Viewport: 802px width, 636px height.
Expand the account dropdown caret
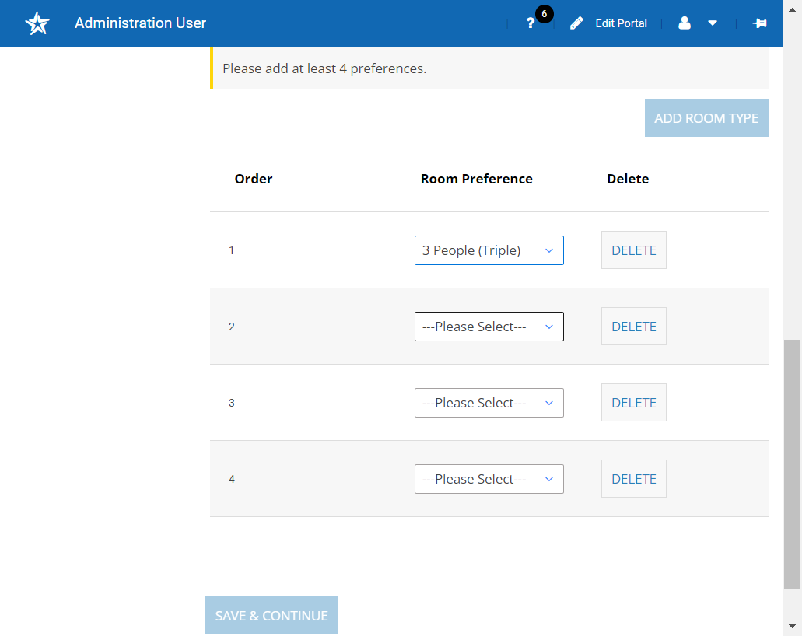(x=713, y=23)
